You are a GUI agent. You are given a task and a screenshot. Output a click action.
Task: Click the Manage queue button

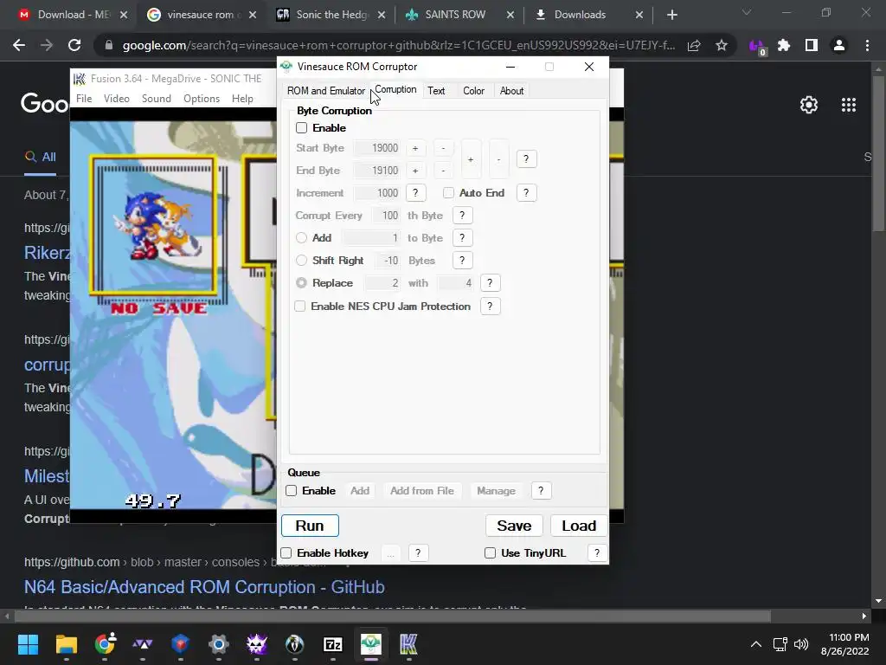(x=496, y=491)
